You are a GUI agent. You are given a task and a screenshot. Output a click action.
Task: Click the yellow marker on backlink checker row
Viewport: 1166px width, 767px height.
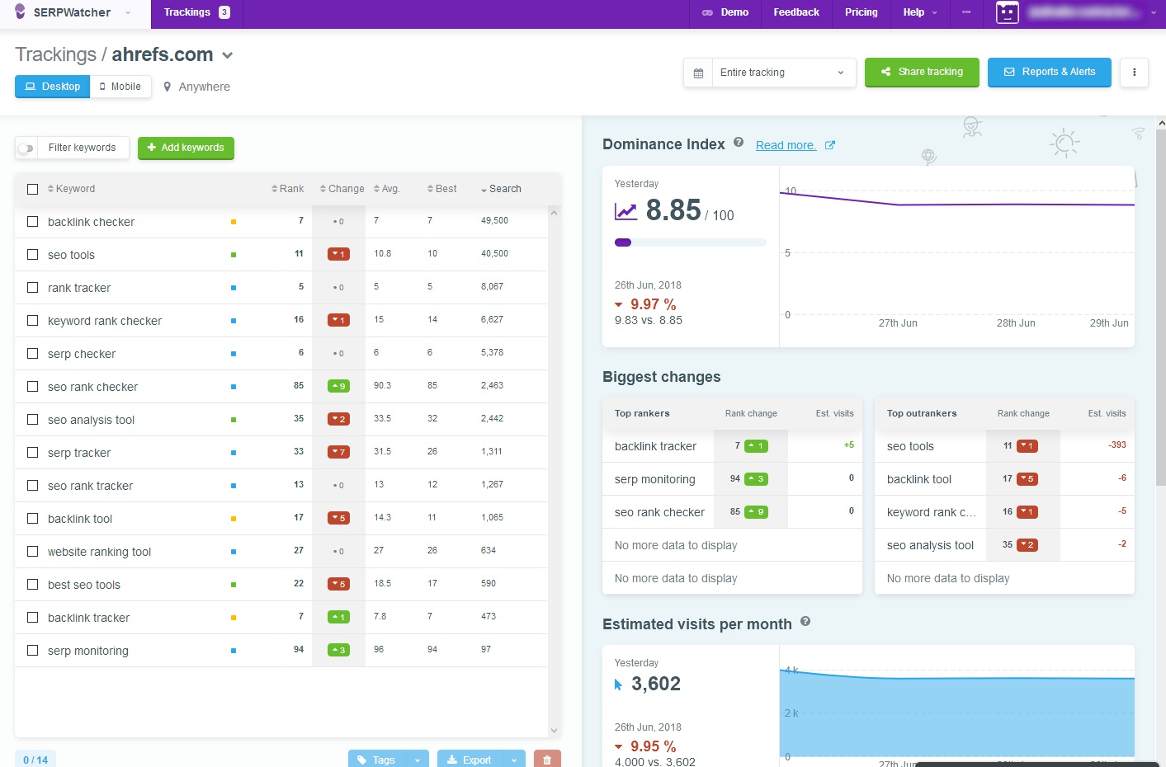click(234, 222)
